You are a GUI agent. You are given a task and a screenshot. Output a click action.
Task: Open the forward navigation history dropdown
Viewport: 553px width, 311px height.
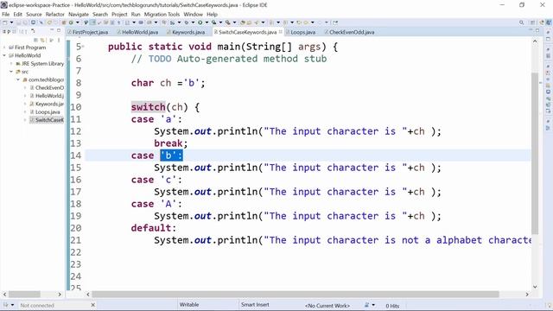coord(327,22)
